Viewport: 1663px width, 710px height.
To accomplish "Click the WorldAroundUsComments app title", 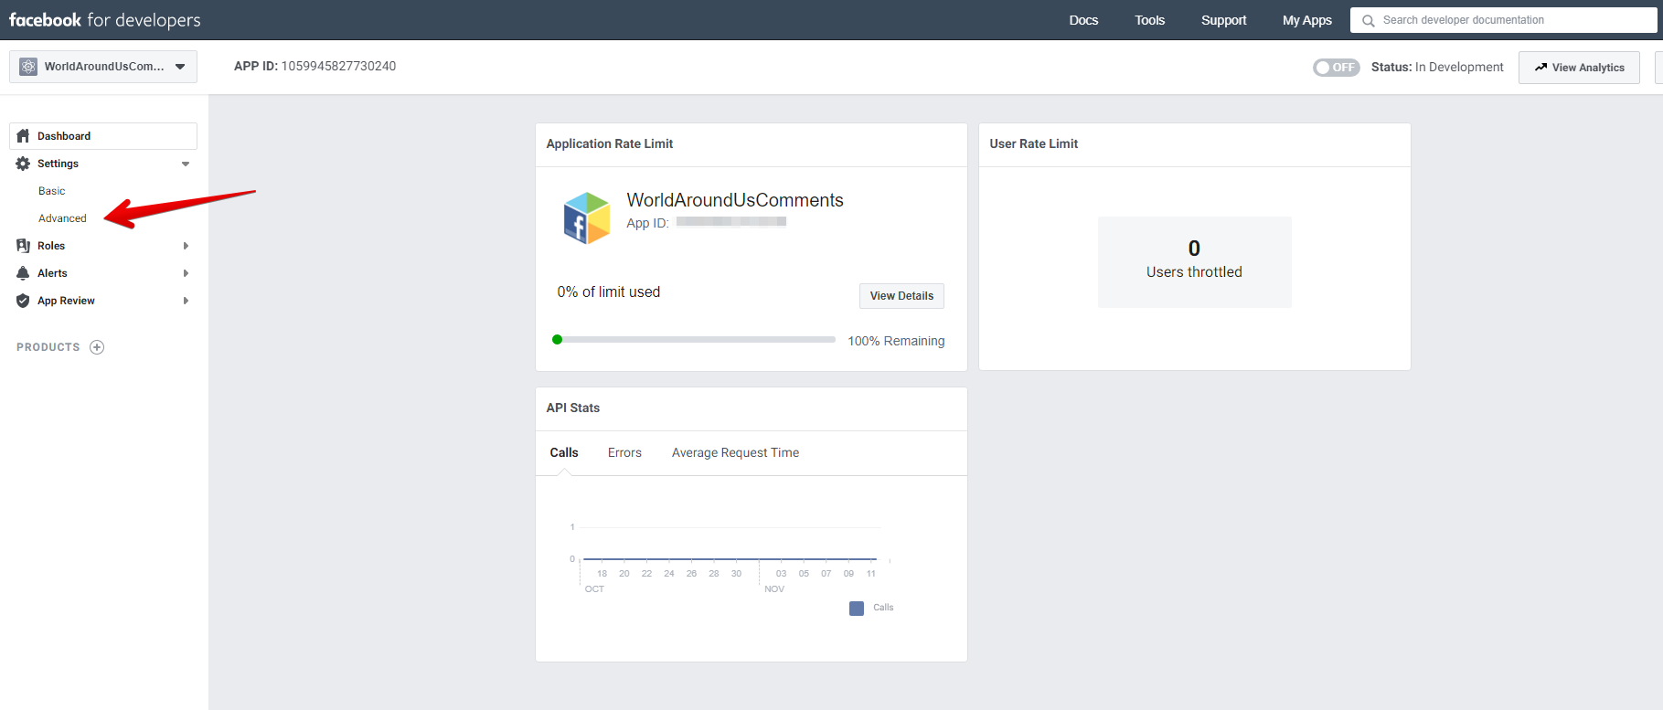I will [x=735, y=200].
